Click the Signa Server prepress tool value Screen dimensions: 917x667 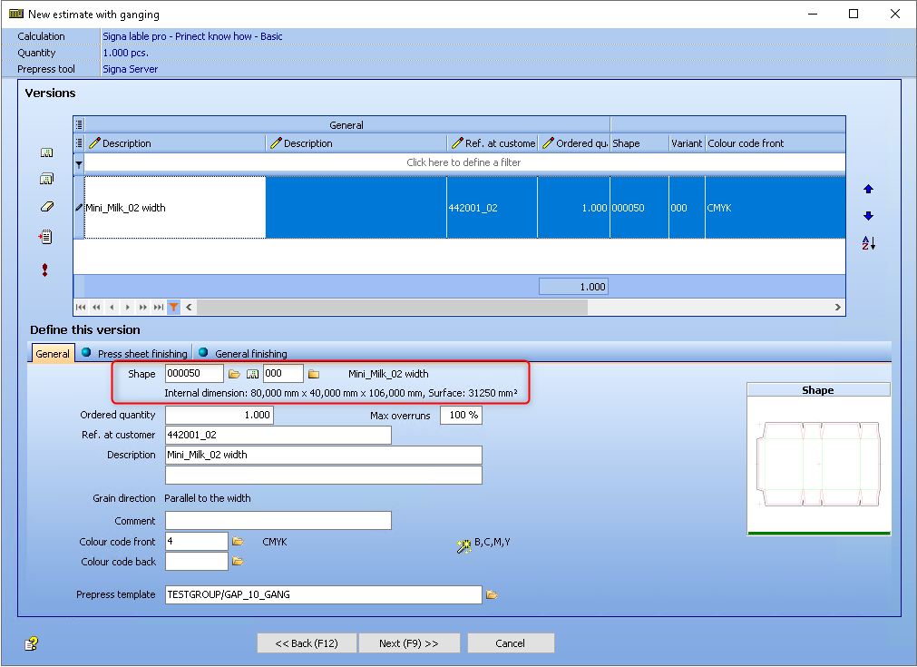[x=131, y=69]
